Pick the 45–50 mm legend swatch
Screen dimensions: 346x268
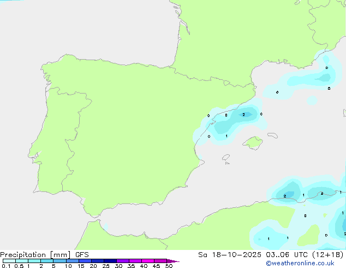click(160, 261)
